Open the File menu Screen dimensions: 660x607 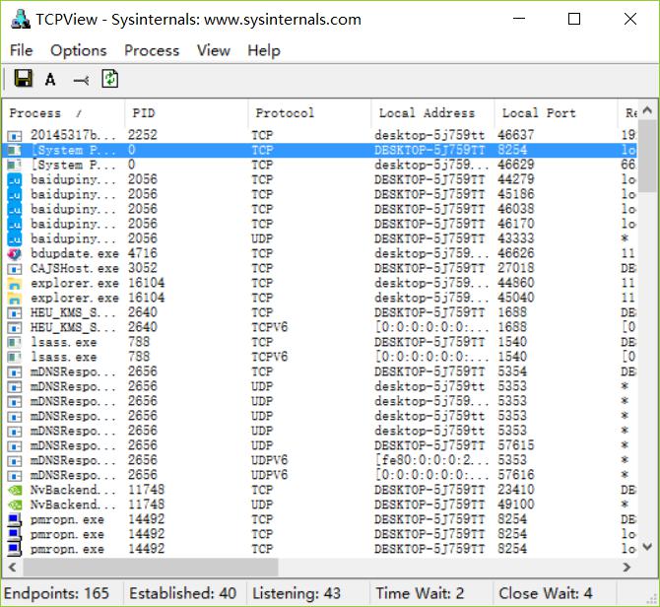click(x=21, y=50)
